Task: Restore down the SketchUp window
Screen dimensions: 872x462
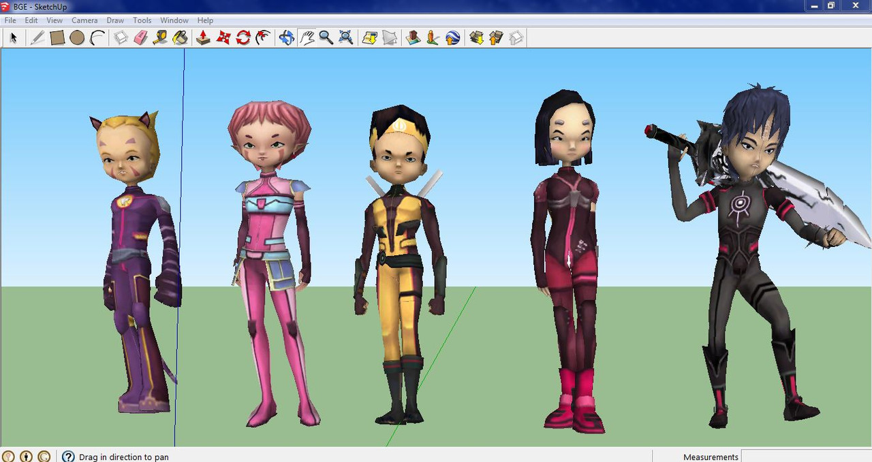Action: pos(831,6)
